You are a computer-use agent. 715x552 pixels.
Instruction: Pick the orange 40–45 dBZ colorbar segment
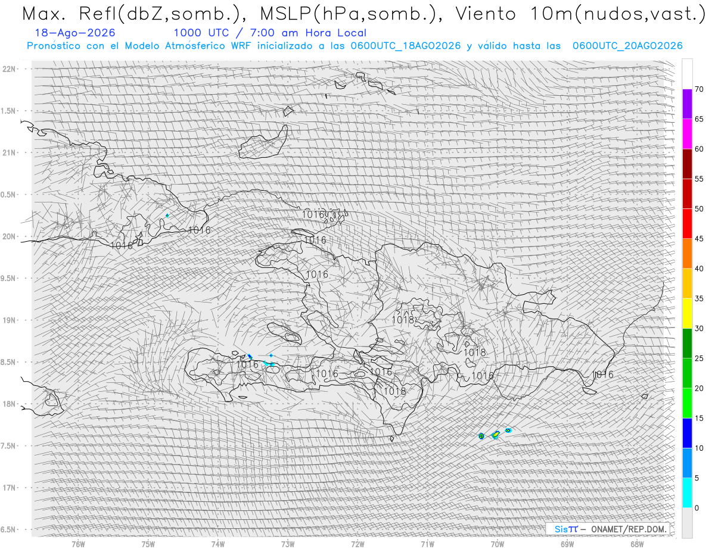(x=687, y=254)
